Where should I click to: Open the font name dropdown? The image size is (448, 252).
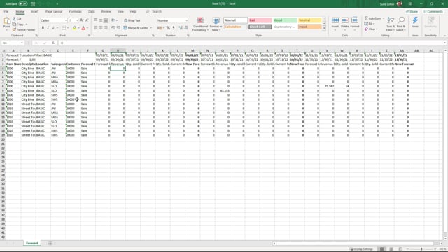(66, 20)
